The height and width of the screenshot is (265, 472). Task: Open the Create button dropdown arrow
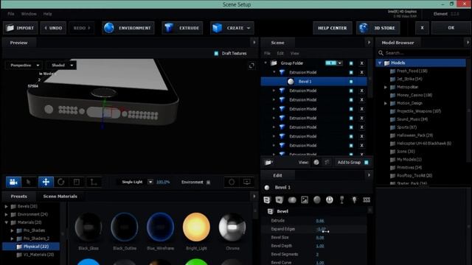[249, 28]
